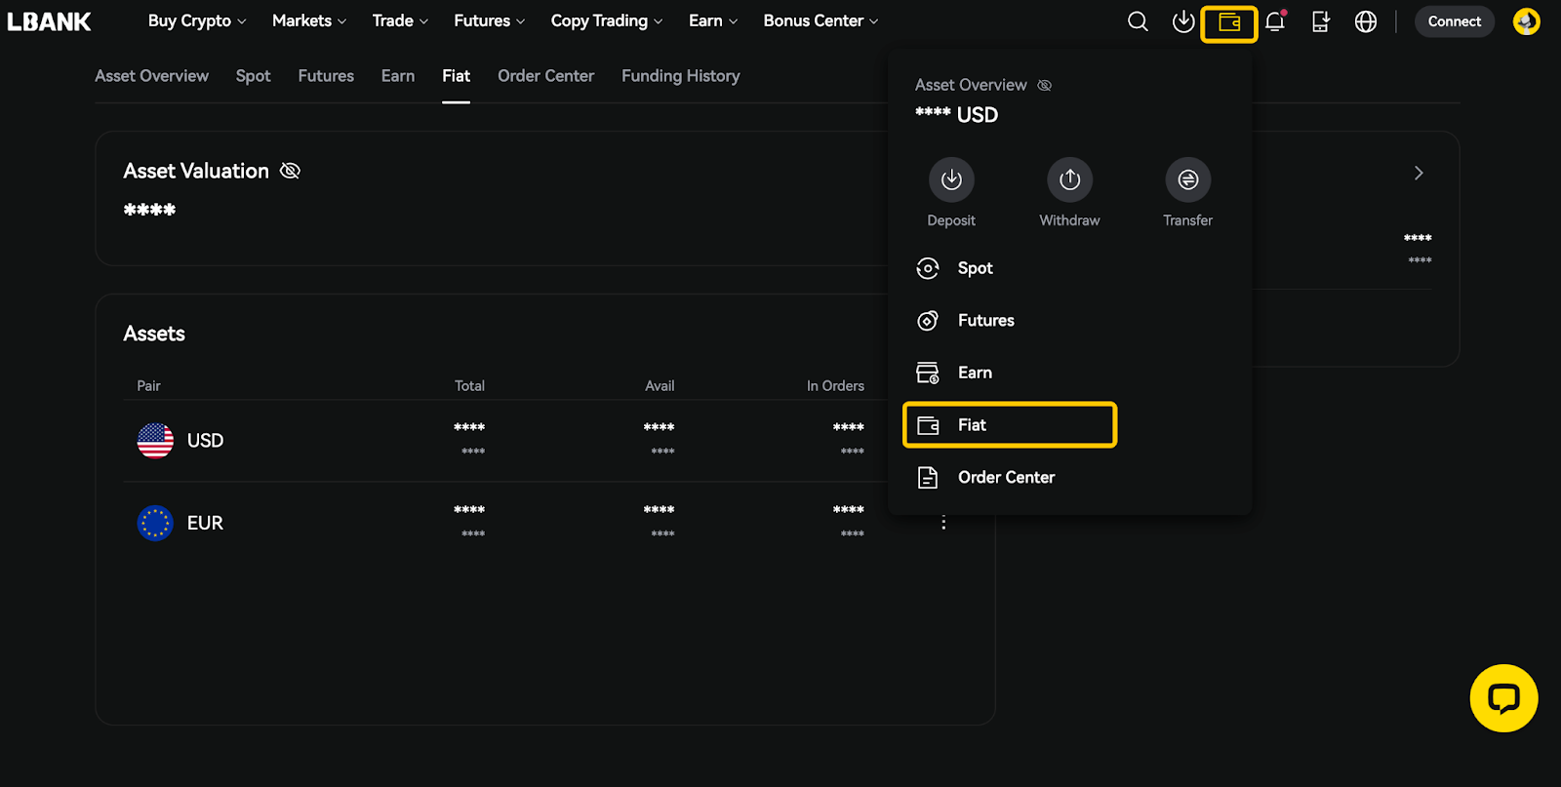The height and width of the screenshot is (787, 1561).
Task: Switch to Asset Overview tab
Action: click(x=151, y=76)
